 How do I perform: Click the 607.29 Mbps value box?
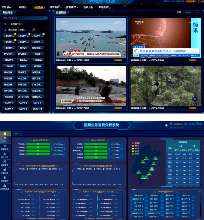point(58,144)
